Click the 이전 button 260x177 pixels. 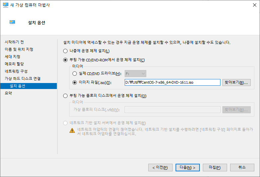pyautogui.click(x=160, y=168)
